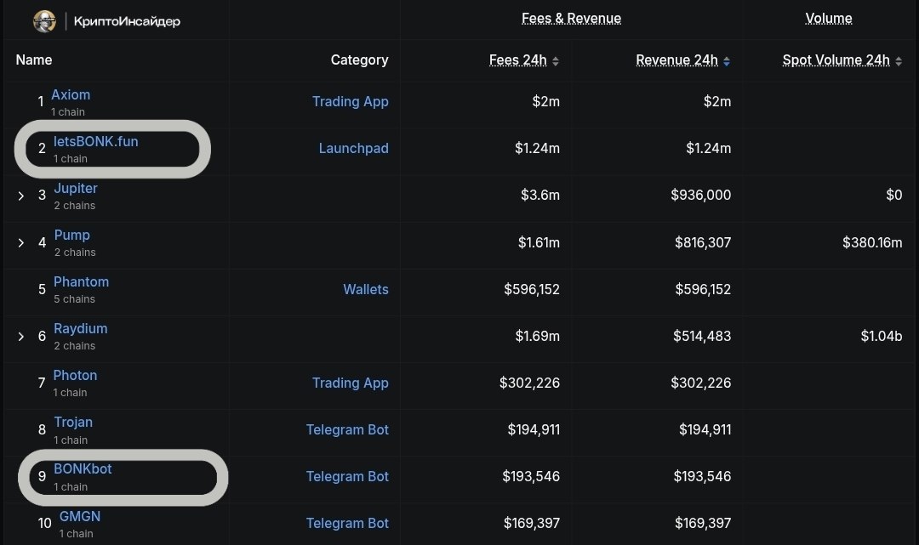The height and width of the screenshot is (545, 919).
Task: Select the Launchpad category link
Action: 353,149
